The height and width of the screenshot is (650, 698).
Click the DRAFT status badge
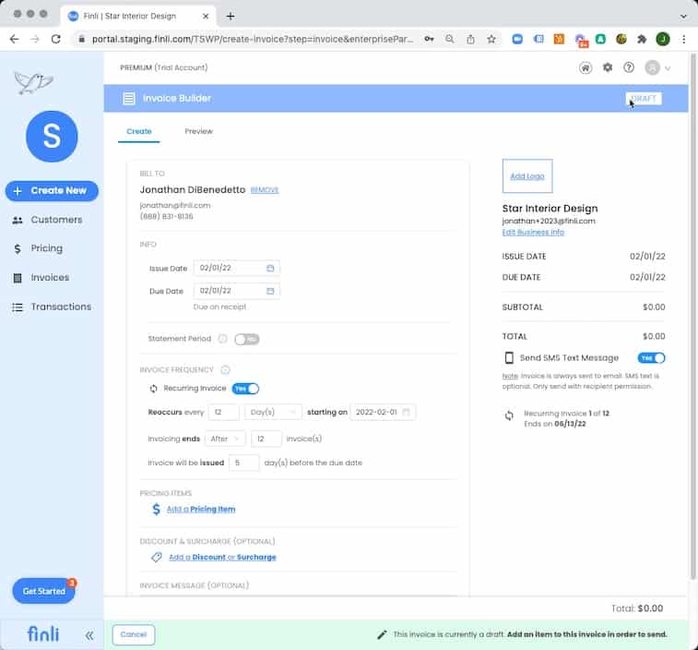[644, 99]
